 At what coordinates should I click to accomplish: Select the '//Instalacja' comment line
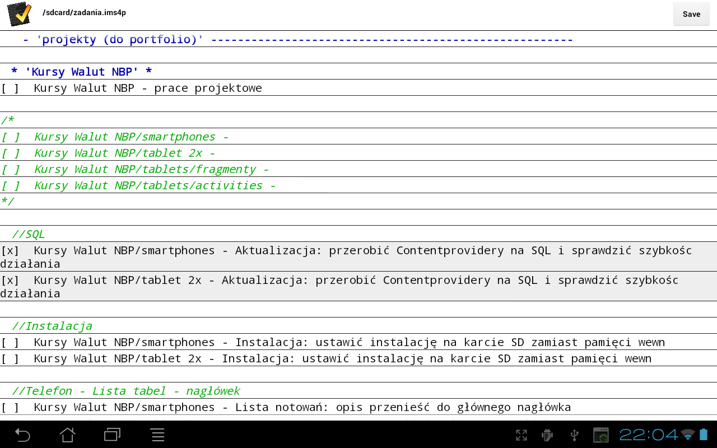tap(358, 326)
